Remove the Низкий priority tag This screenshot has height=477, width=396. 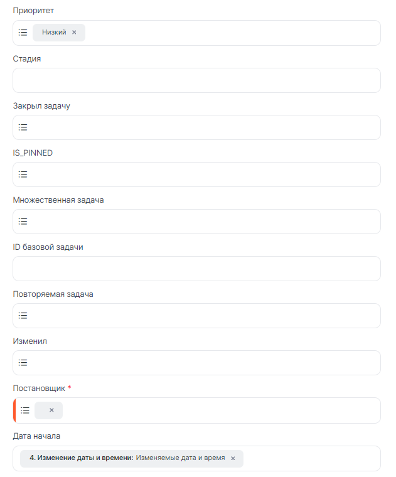coord(74,33)
